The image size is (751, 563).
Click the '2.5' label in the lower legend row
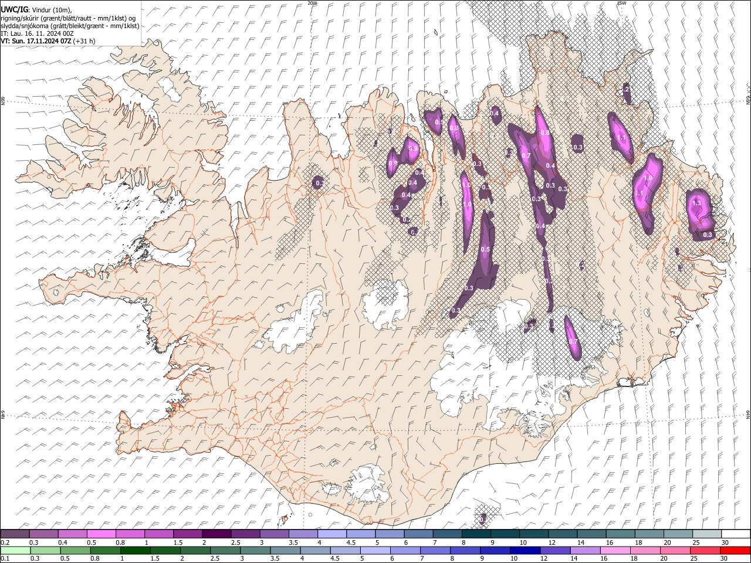point(215,559)
